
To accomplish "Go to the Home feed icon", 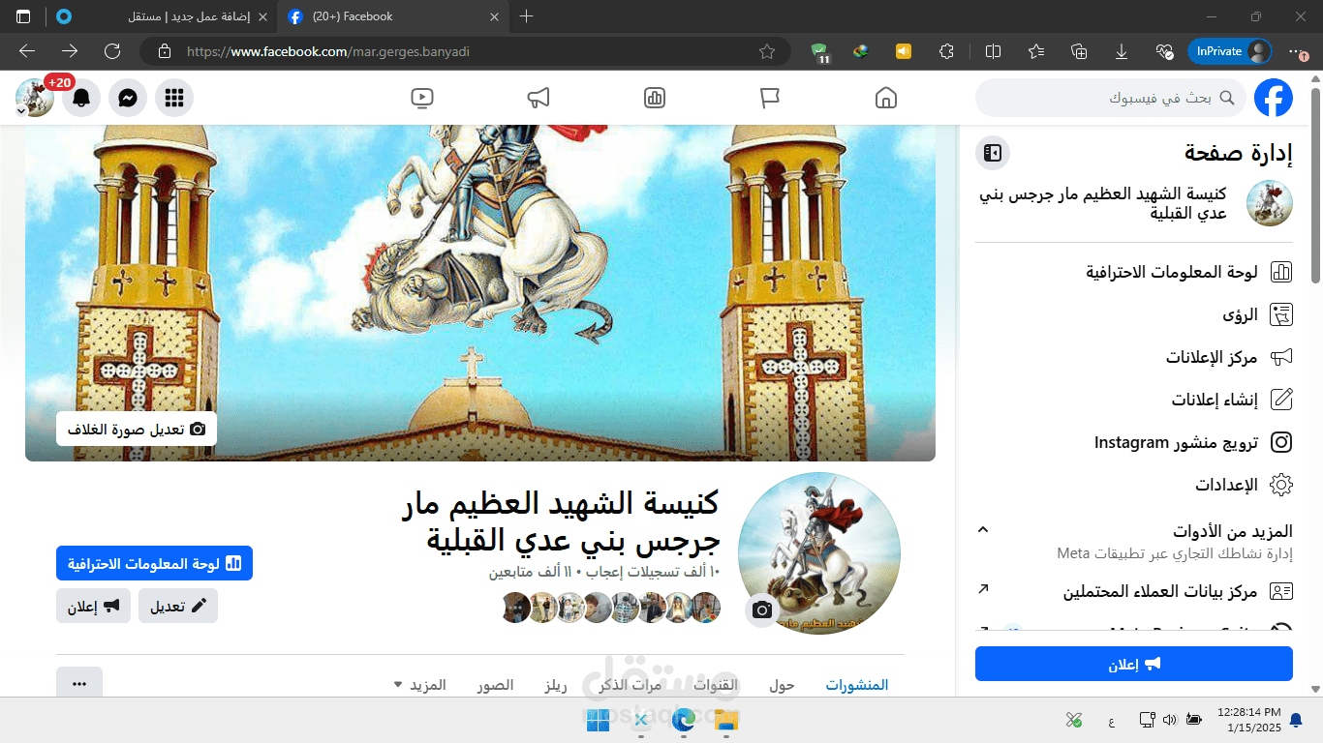I will point(885,98).
